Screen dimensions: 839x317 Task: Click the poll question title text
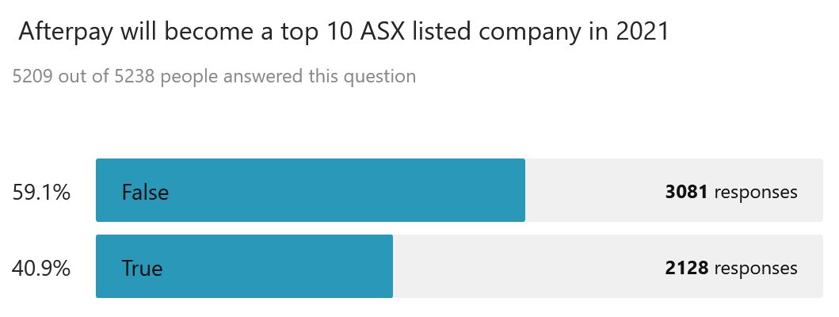click(343, 32)
